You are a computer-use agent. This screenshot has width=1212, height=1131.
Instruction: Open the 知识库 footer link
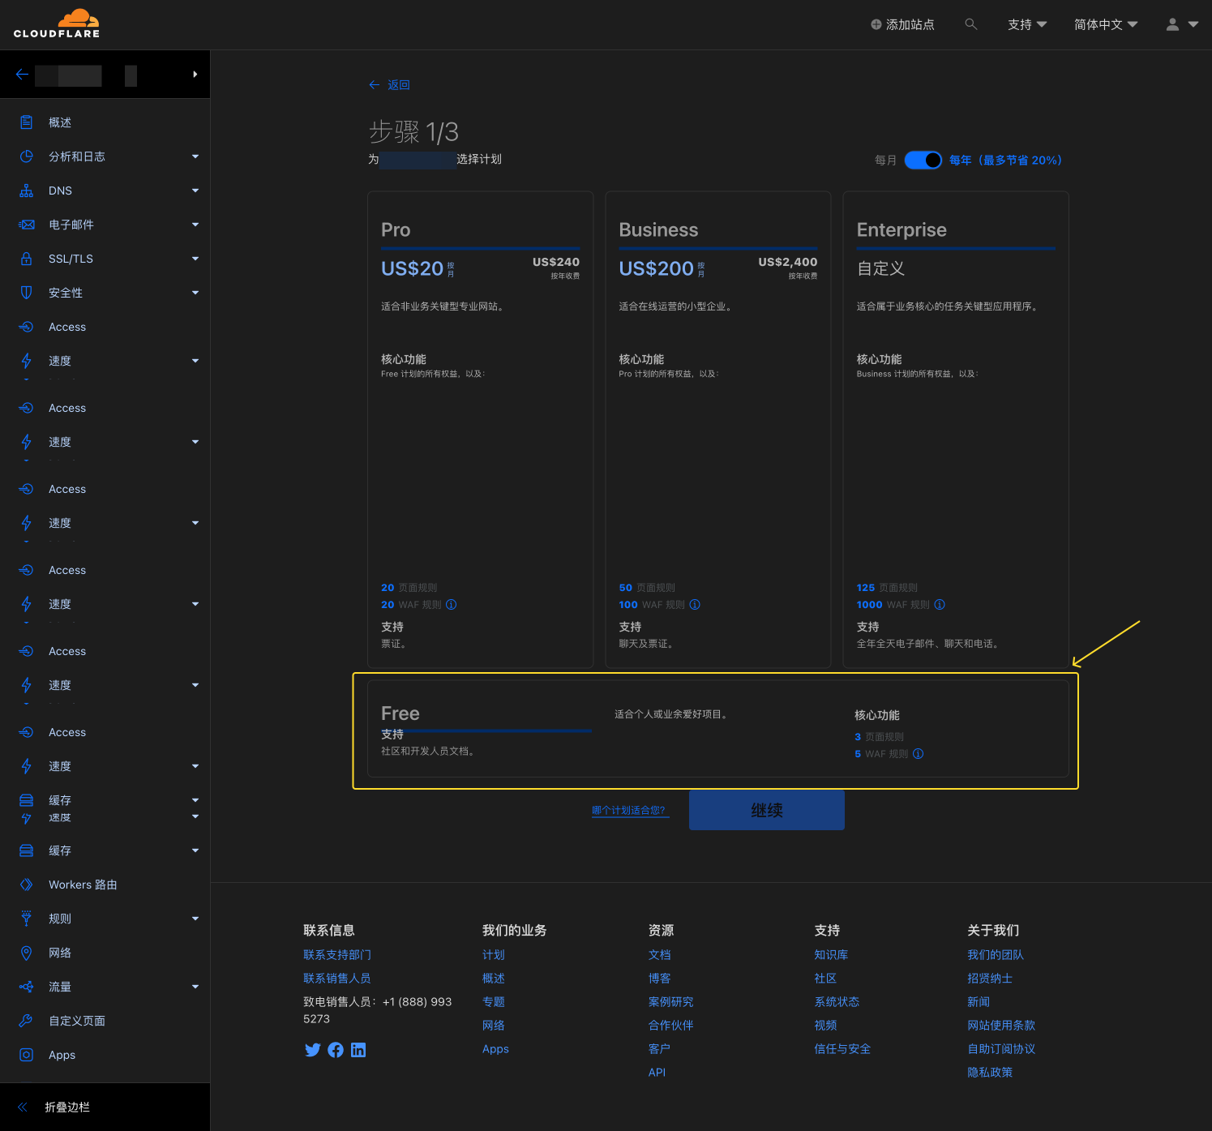tap(831, 955)
